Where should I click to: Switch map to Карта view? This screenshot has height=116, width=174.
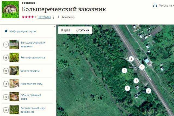point(66,30)
